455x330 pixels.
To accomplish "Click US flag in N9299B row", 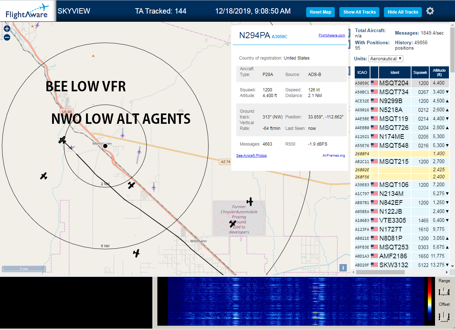I will pyautogui.click(x=374, y=101).
